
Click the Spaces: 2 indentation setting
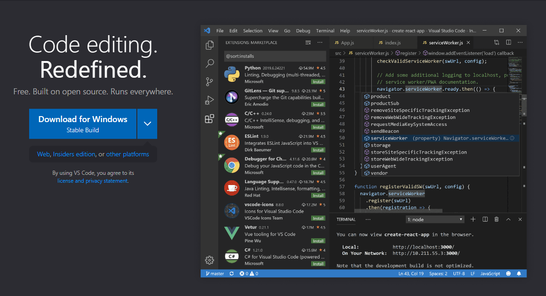[x=438, y=274]
